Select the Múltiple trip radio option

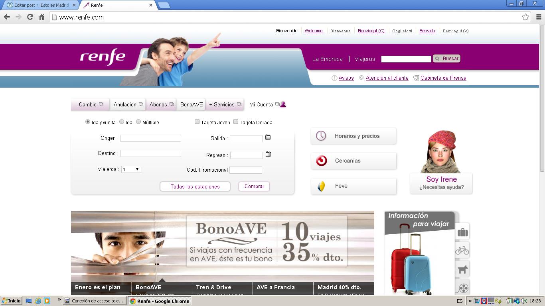[138, 122]
